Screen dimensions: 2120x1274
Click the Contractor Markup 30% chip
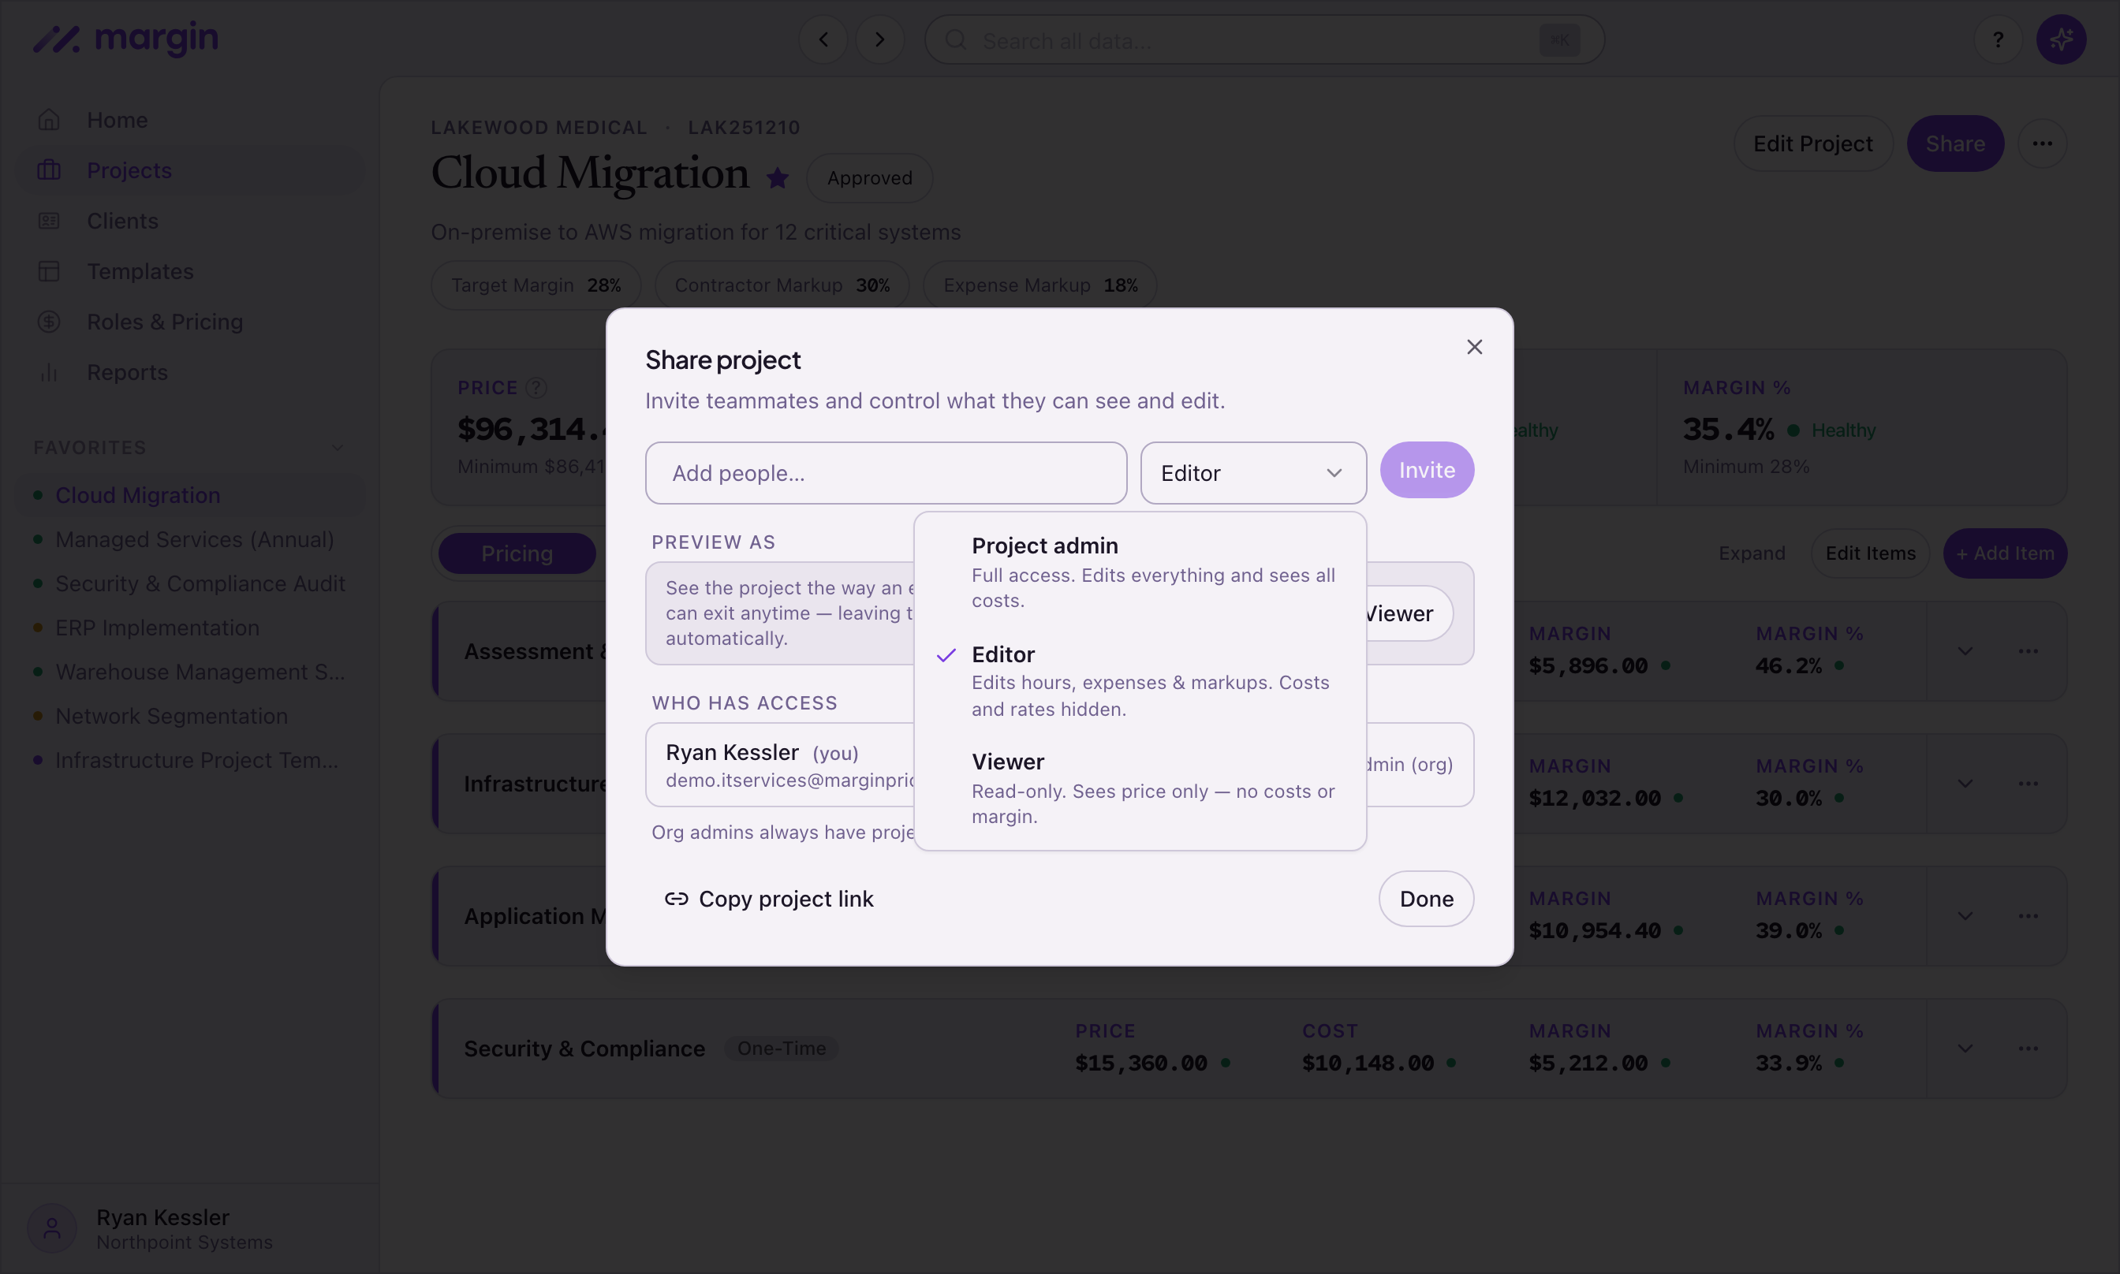(782, 285)
